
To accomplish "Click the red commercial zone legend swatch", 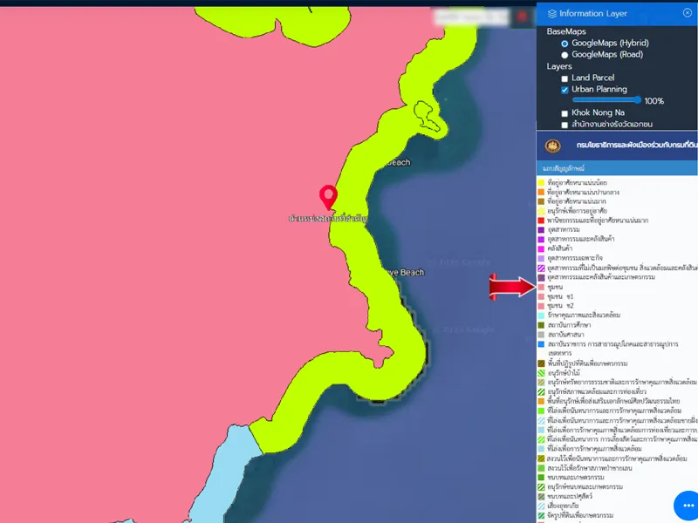I will (542, 221).
